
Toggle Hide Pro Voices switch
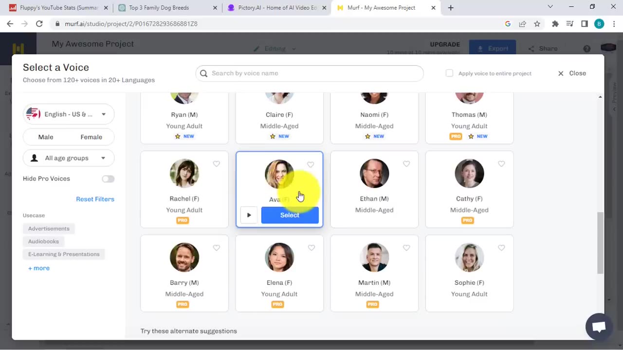coord(108,179)
